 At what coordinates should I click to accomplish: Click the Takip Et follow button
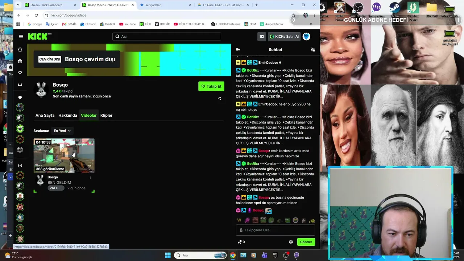[211, 86]
